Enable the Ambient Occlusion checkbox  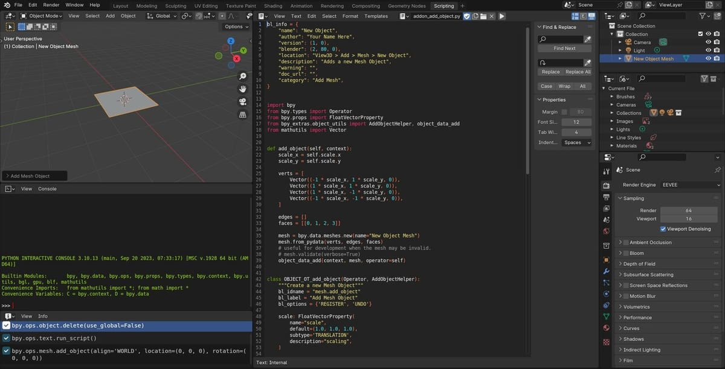[x=626, y=242]
